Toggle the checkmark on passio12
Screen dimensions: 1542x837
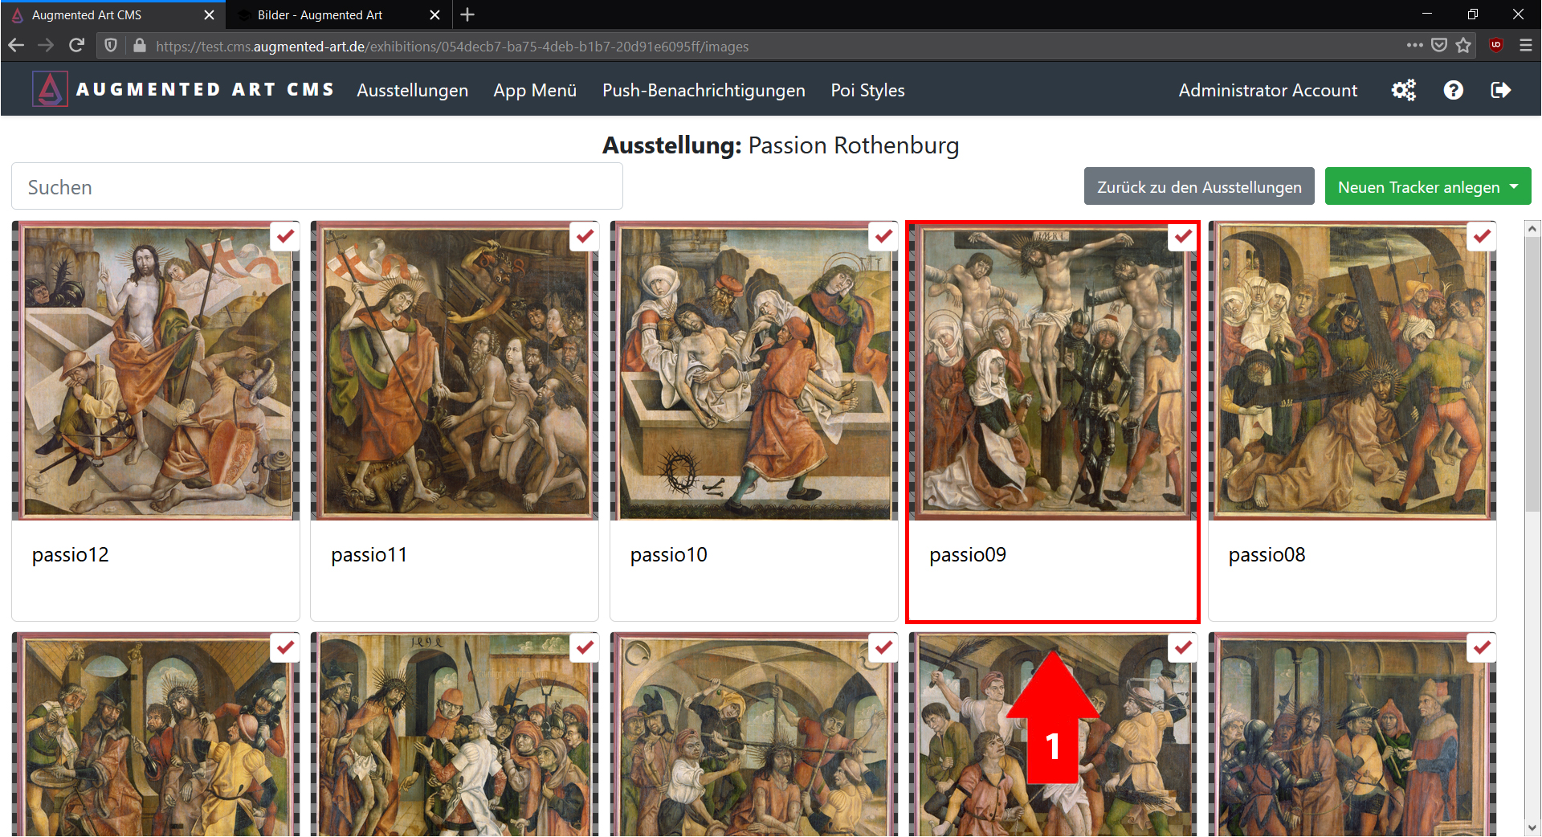(285, 236)
